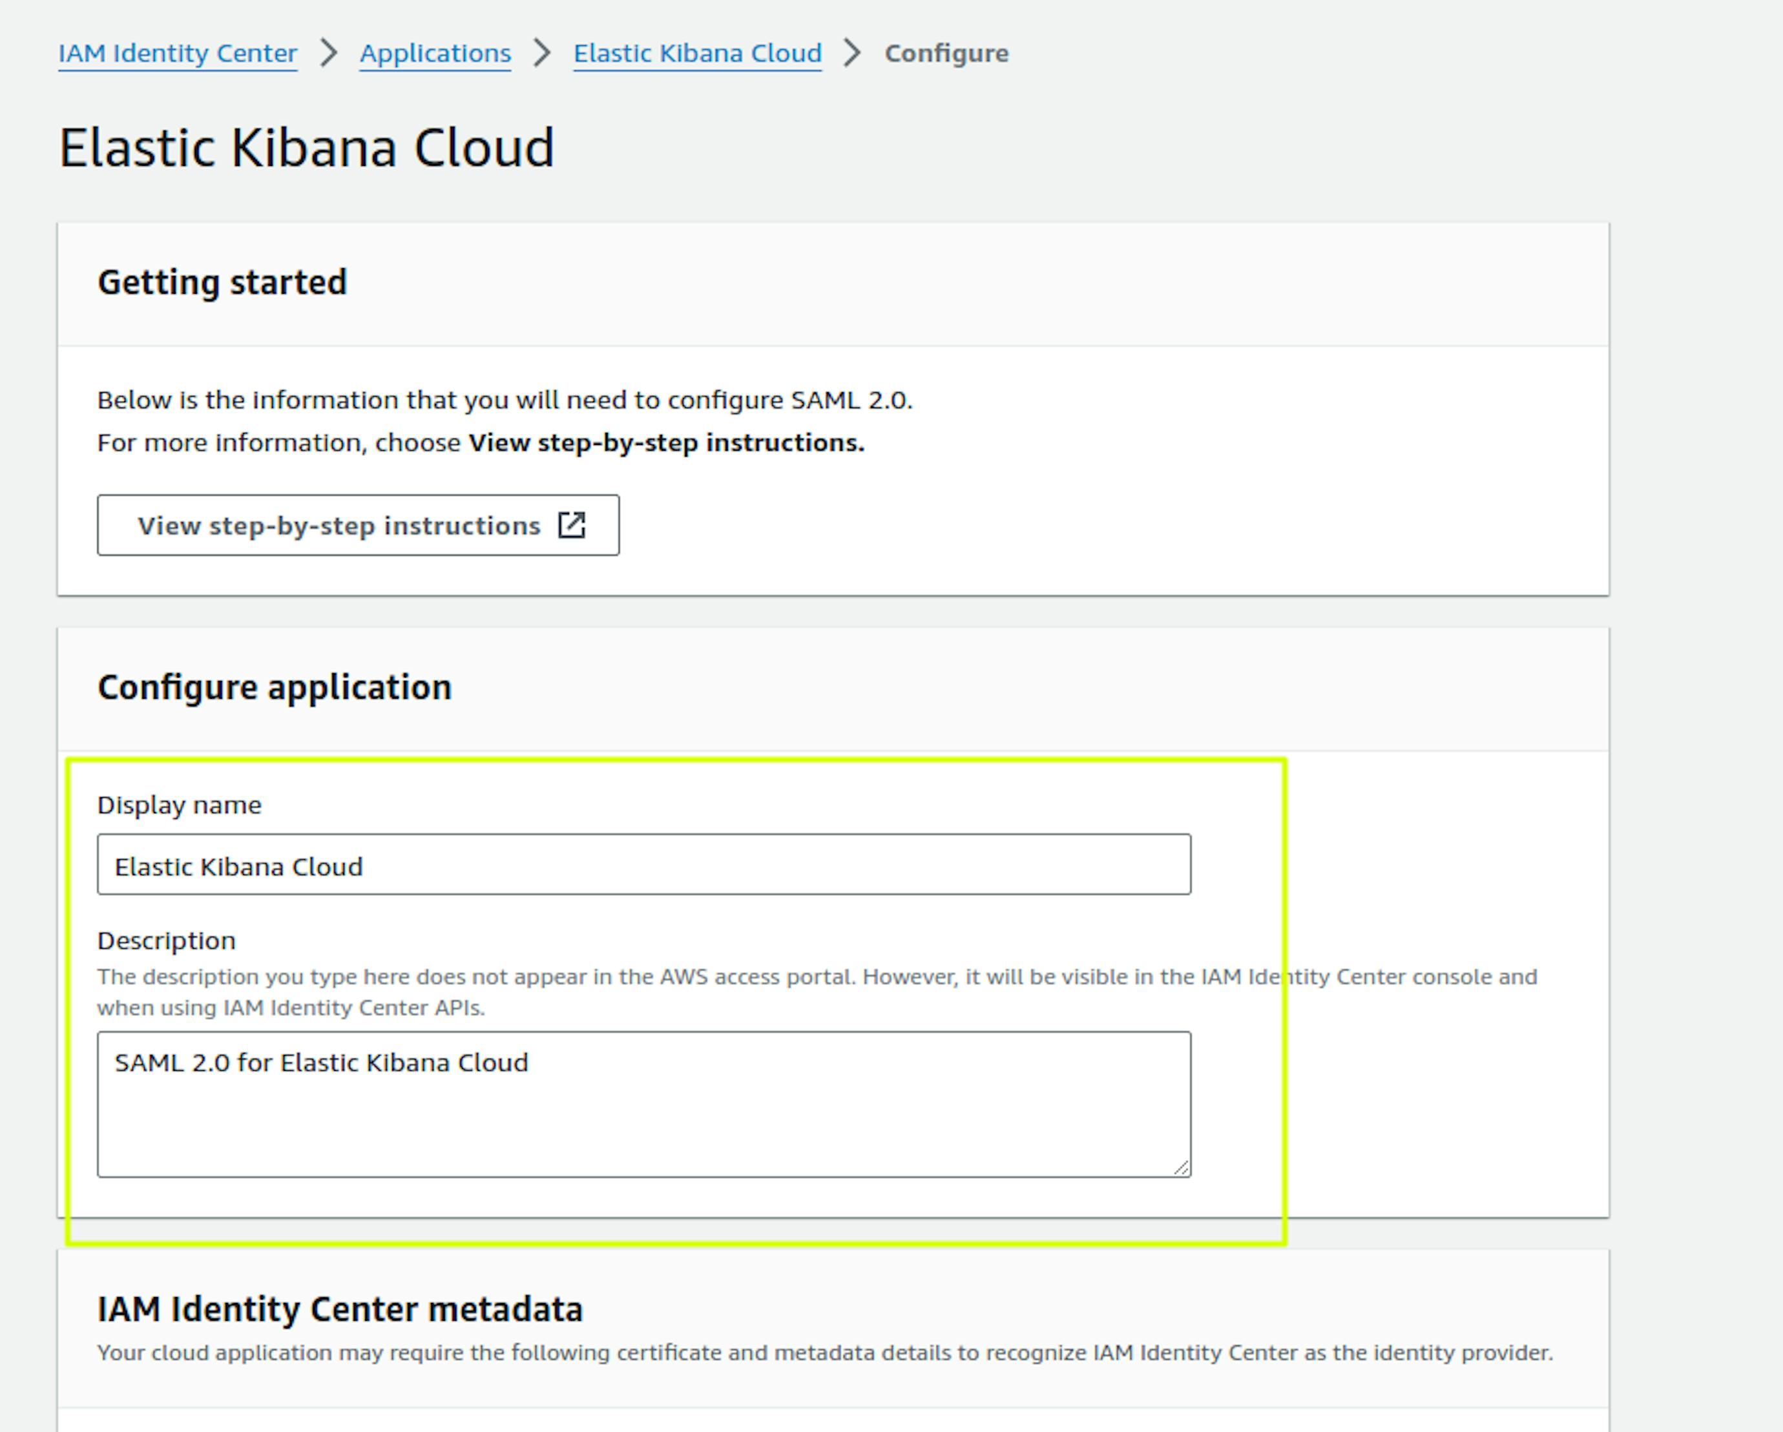Click the Display name label
Image resolution: width=1783 pixels, height=1432 pixels.
click(x=180, y=804)
